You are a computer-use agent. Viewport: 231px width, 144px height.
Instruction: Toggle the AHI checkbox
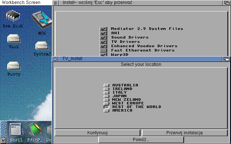click(x=103, y=33)
